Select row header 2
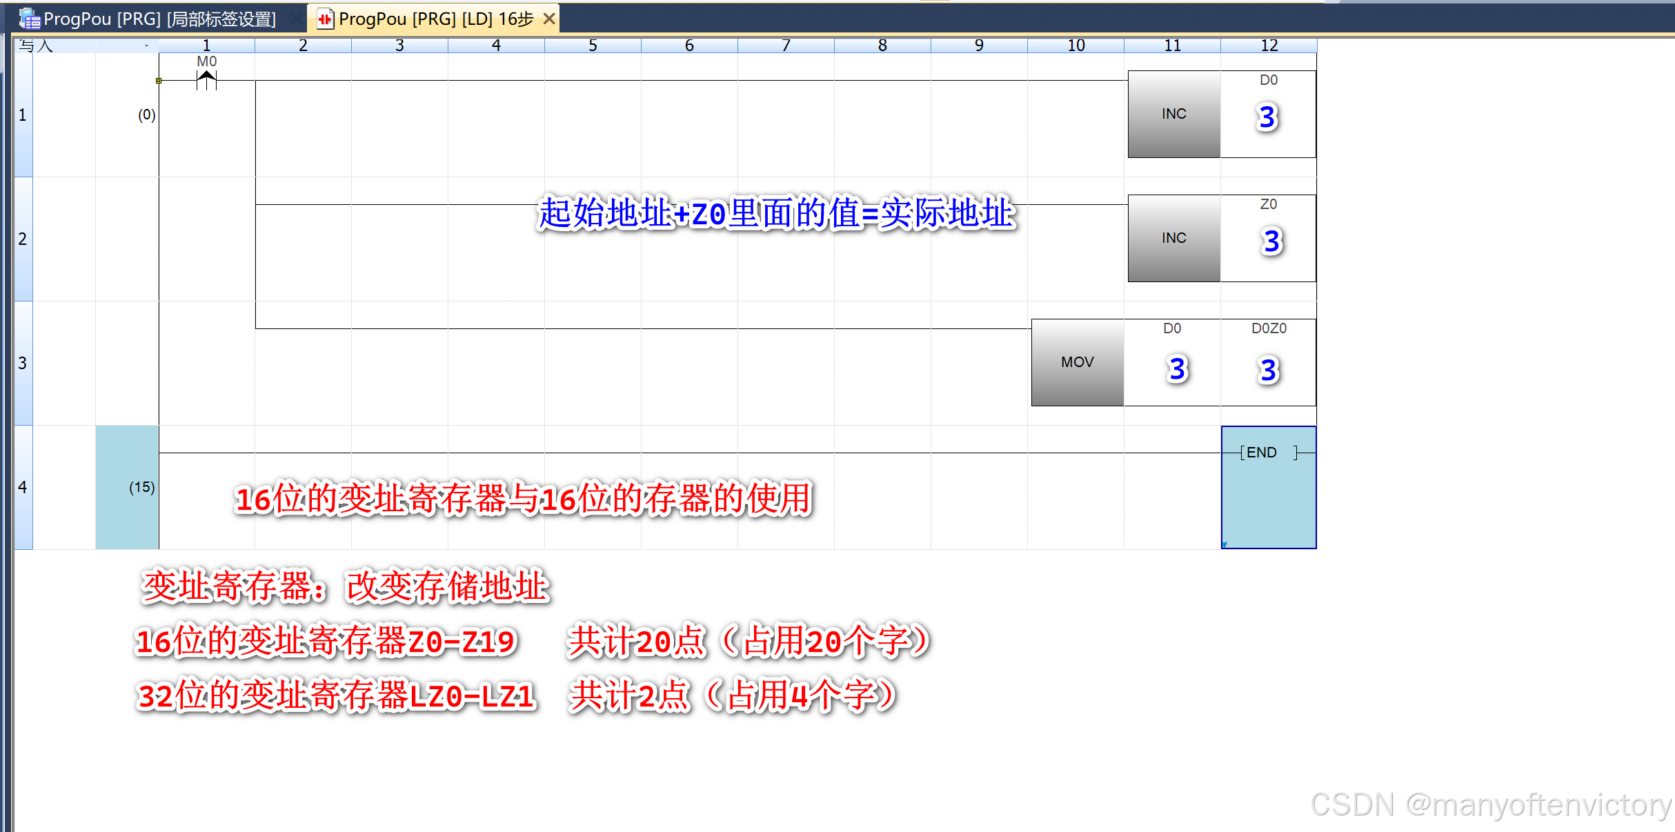Viewport: 1675px width, 832px height. [23, 239]
